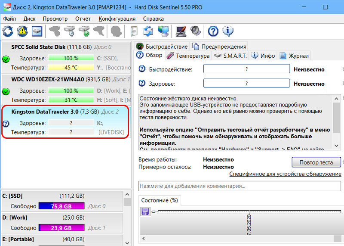344x246 pixels.
Task: Click the info speech bubble toolbar icon
Action: click(228, 31)
